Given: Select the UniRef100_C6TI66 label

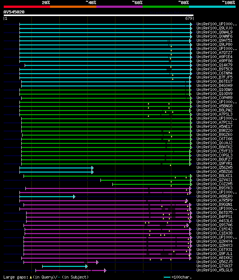Looking at the screenshot, I should coord(214,139).
